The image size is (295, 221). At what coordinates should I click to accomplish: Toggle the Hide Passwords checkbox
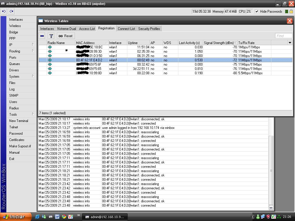[x=257, y=12]
